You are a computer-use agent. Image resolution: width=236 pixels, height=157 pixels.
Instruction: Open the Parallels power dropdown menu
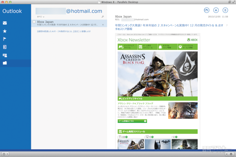pos(5,154)
